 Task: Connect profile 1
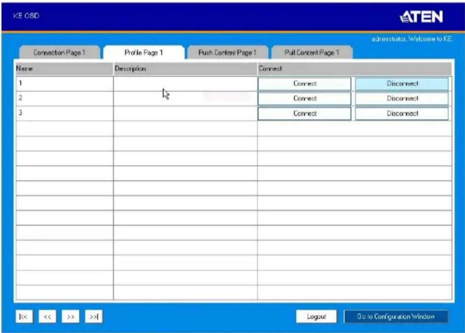305,84
